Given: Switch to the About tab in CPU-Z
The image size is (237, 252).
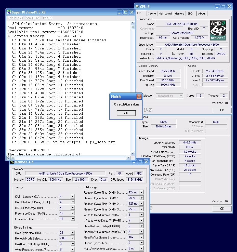Looking at the screenshot, I should (x=202, y=14).
